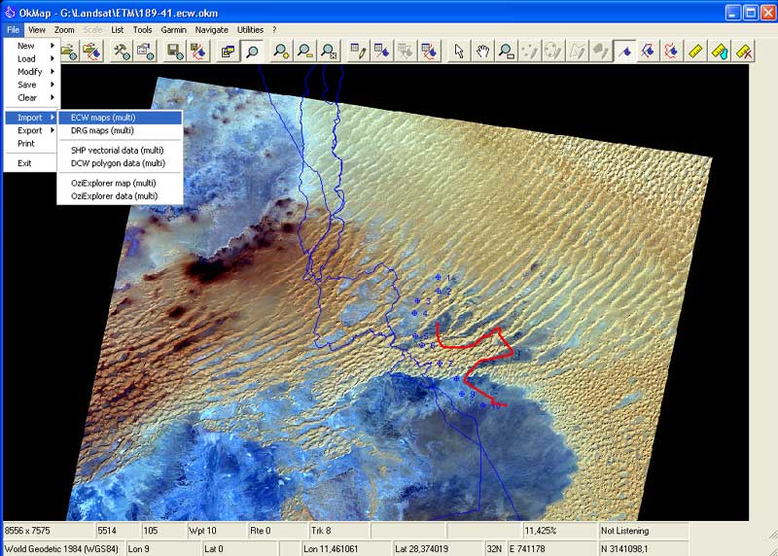Screen dimensions: 778x556
Task: Click the 'Trk 8' status field
Action: [x=338, y=531]
